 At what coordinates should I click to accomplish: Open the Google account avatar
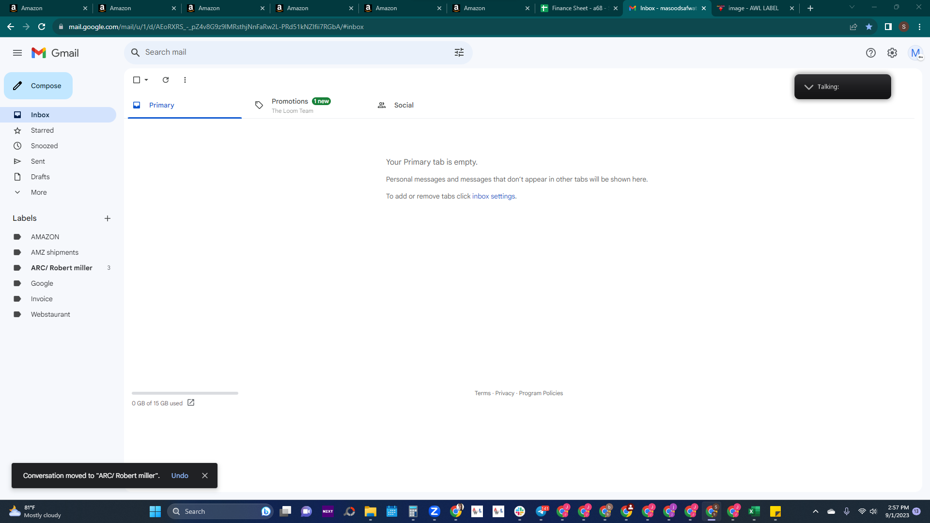click(x=915, y=53)
